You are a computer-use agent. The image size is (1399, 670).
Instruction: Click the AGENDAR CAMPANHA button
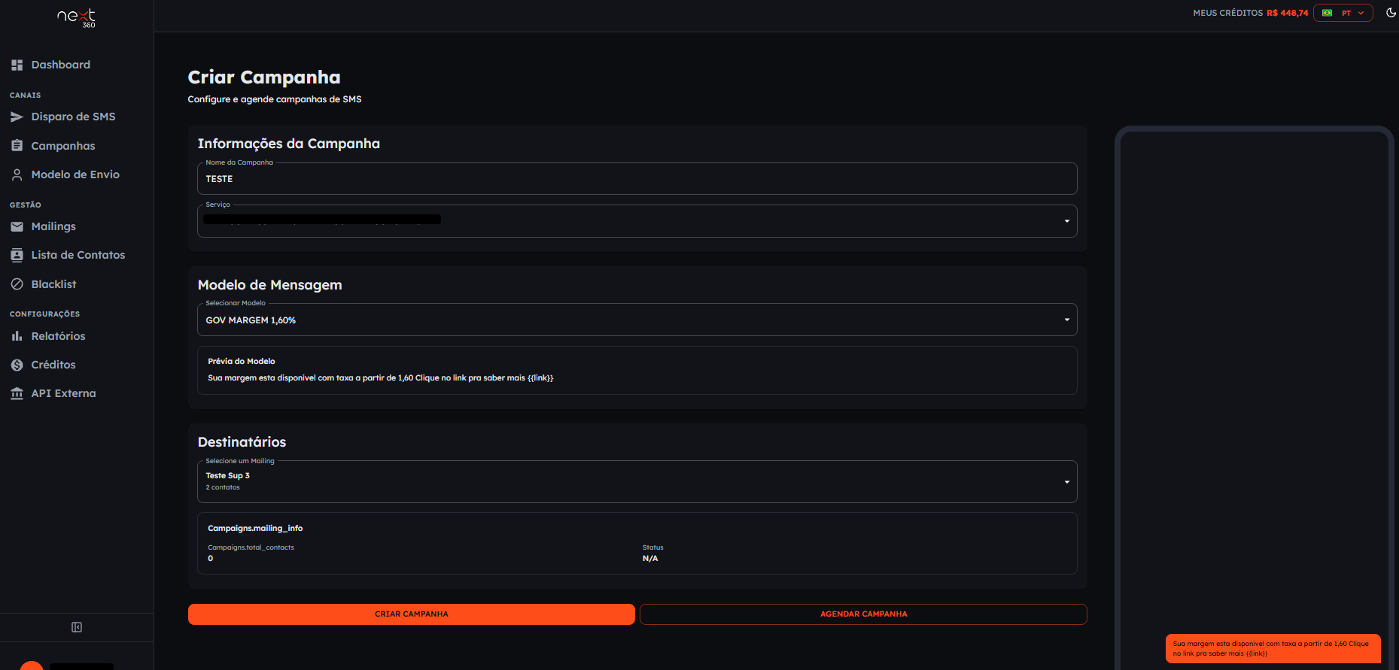(x=863, y=614)
